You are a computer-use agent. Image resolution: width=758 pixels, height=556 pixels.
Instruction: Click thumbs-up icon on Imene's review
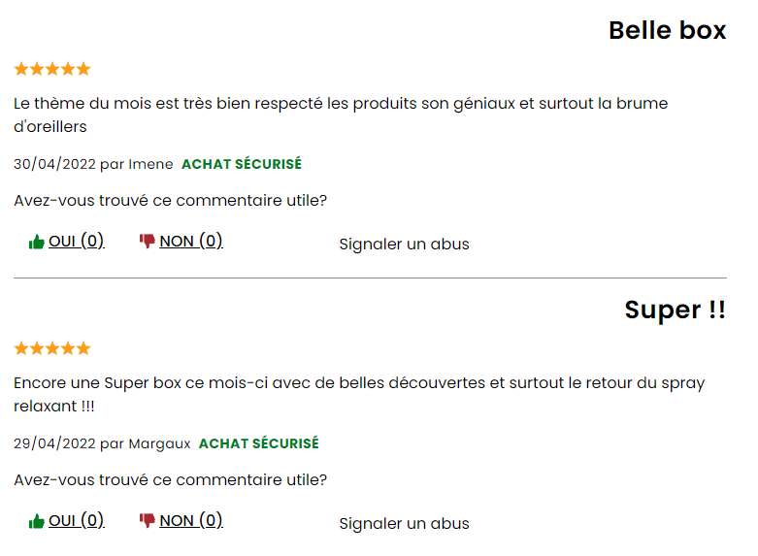coord(36,242)
